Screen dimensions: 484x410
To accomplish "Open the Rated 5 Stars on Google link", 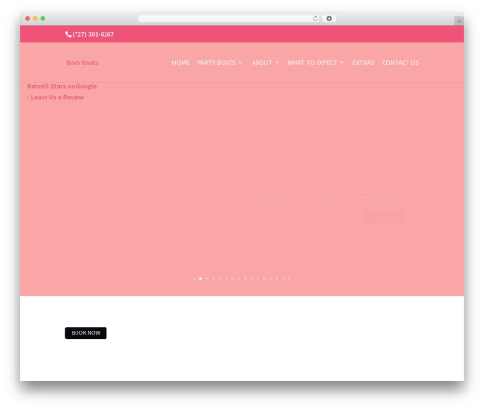I will click(x=62, y=86).
